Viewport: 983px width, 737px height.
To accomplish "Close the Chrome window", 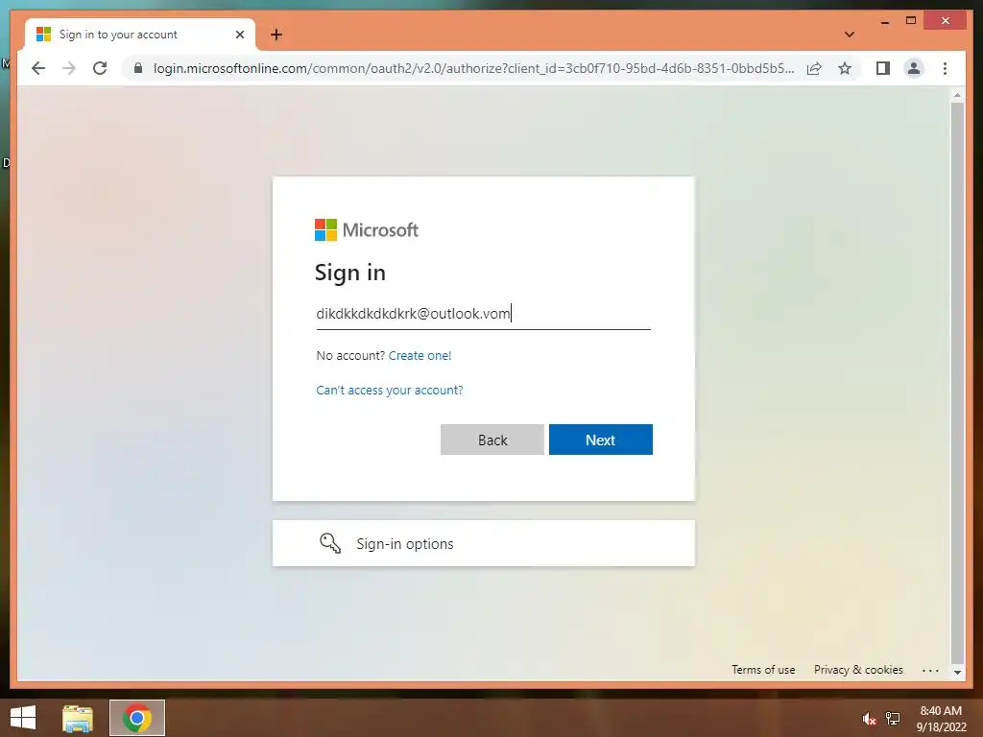I will coord(946,21).
